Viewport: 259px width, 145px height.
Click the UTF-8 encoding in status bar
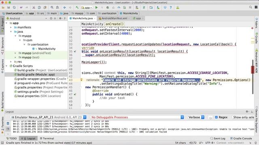pyautogui.click(x=210, y=143)
